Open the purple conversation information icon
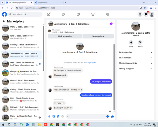The height and width of the screenshot is (127, 158). click(x=111, y=24)
